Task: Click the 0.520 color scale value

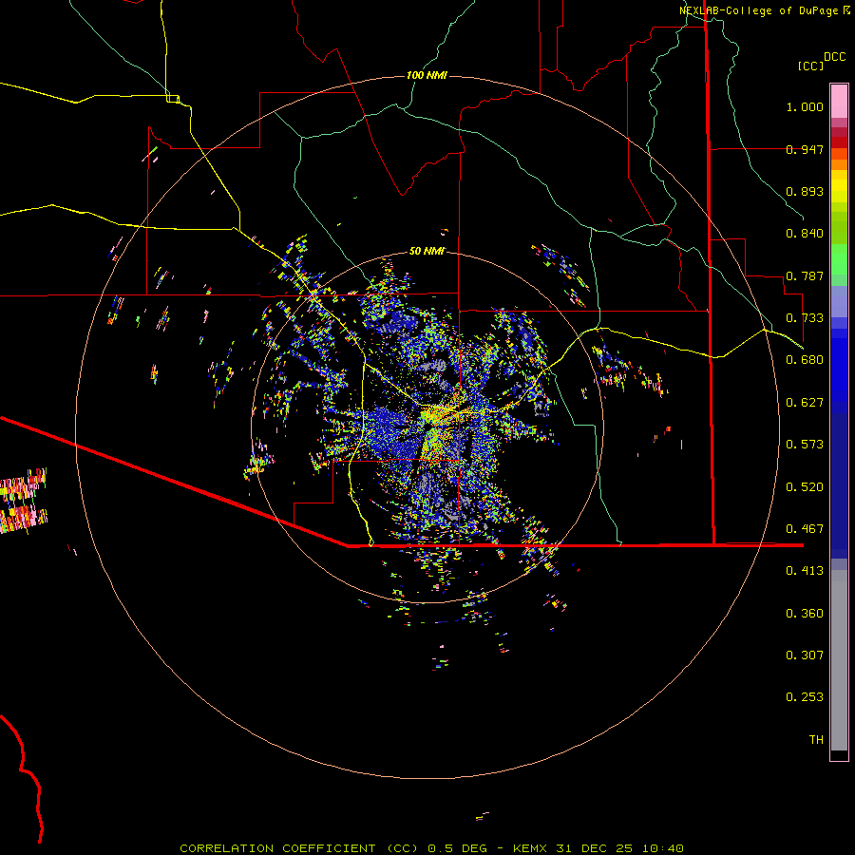Action: 805,487
